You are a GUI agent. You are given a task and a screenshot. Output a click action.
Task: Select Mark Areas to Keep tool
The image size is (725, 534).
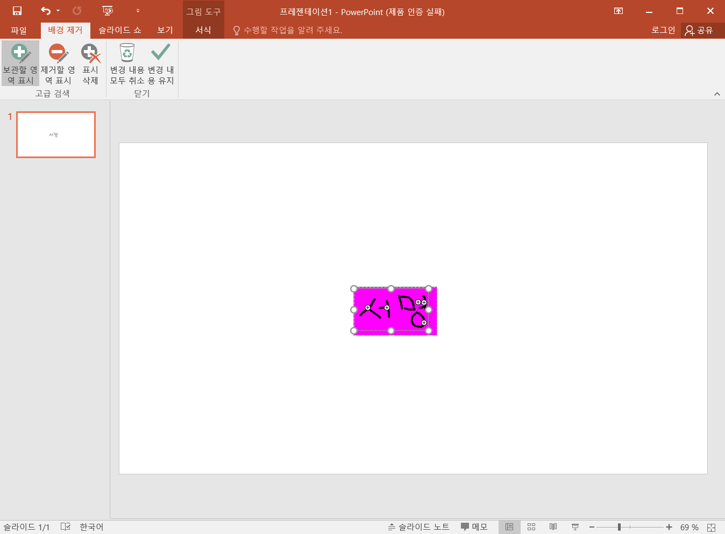point(20,63)
